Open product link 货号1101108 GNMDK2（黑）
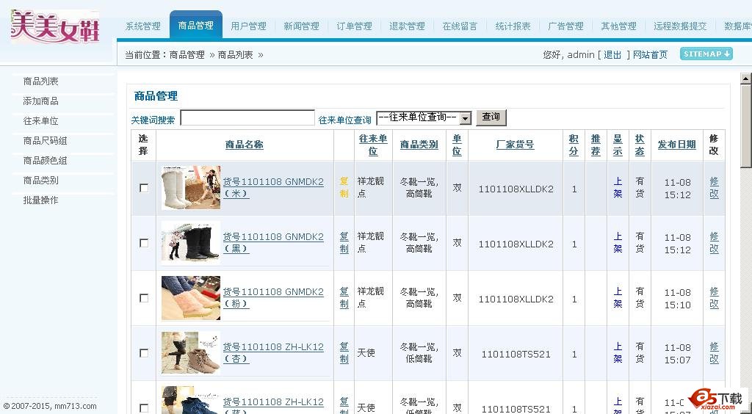Screen dimensions: 752x414 (x=273, y=243)
